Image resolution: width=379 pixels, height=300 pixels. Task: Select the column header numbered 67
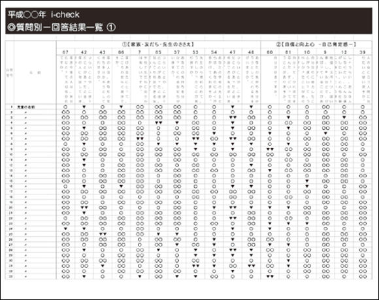click(65, 52)
